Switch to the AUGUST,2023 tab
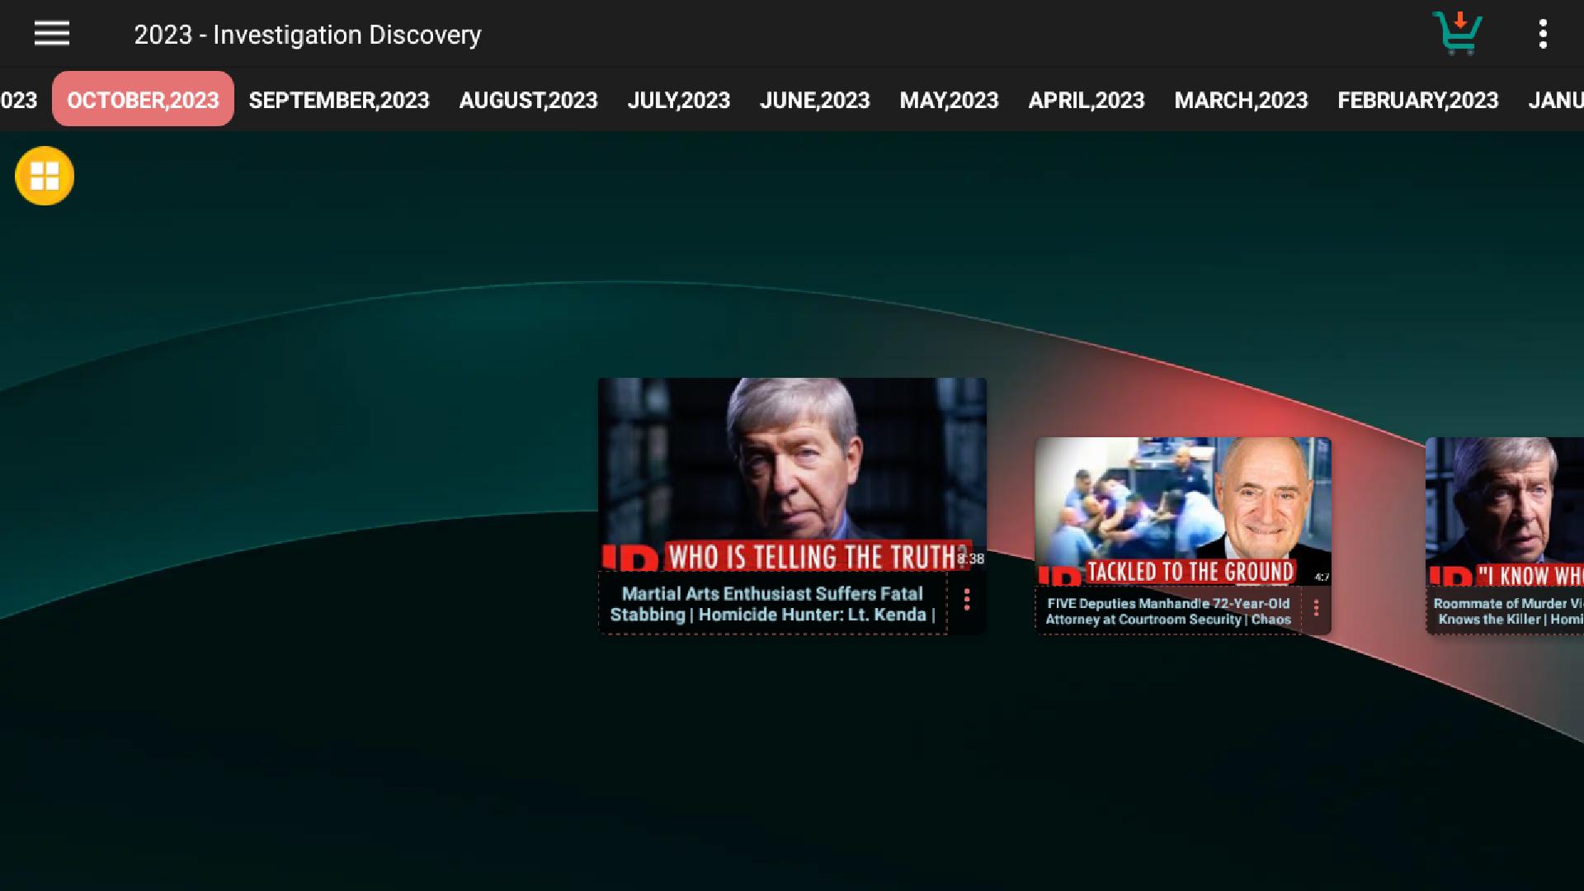The width and height of the screenshot is (1584, 891). point(528,100)
